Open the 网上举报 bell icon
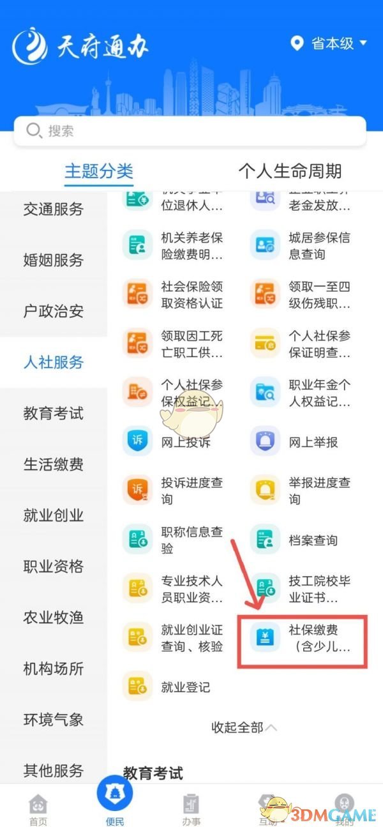The width and height of the screenshot is (383, 827). tap(265, 442)
